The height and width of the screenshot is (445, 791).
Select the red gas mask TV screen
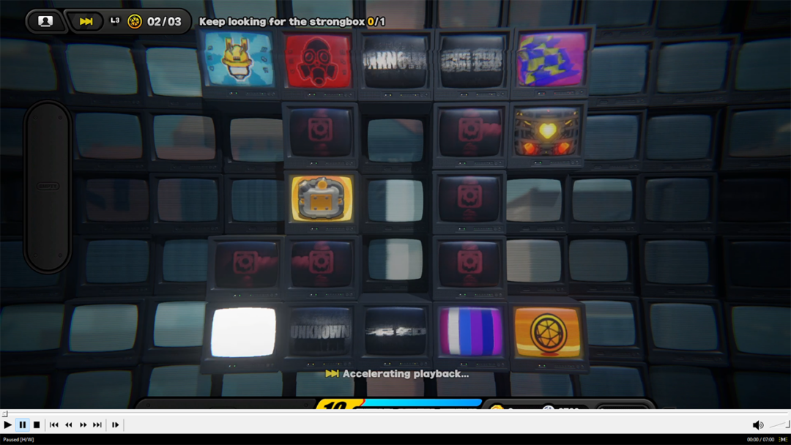tap(318, 61)
